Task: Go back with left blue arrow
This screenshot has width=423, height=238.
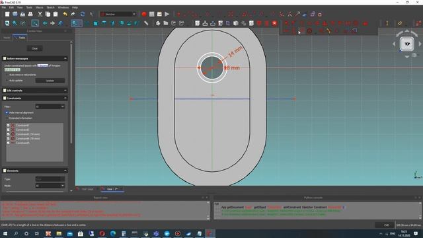Action: click(x=45, y=23)
